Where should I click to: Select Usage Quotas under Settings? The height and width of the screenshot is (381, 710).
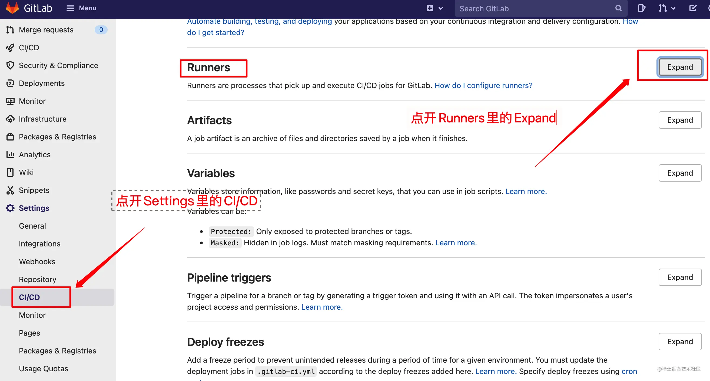coord(44,369)
